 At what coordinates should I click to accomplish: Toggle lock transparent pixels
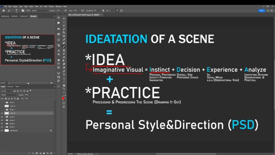click(6, 99)
